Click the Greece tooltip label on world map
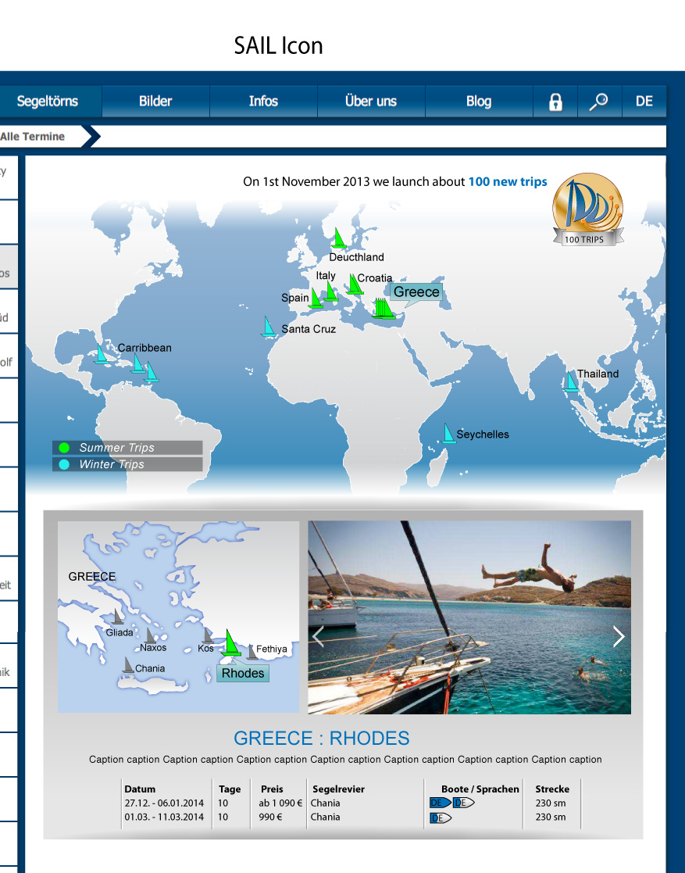Screen dimensions: 685x873 [416, 292]
